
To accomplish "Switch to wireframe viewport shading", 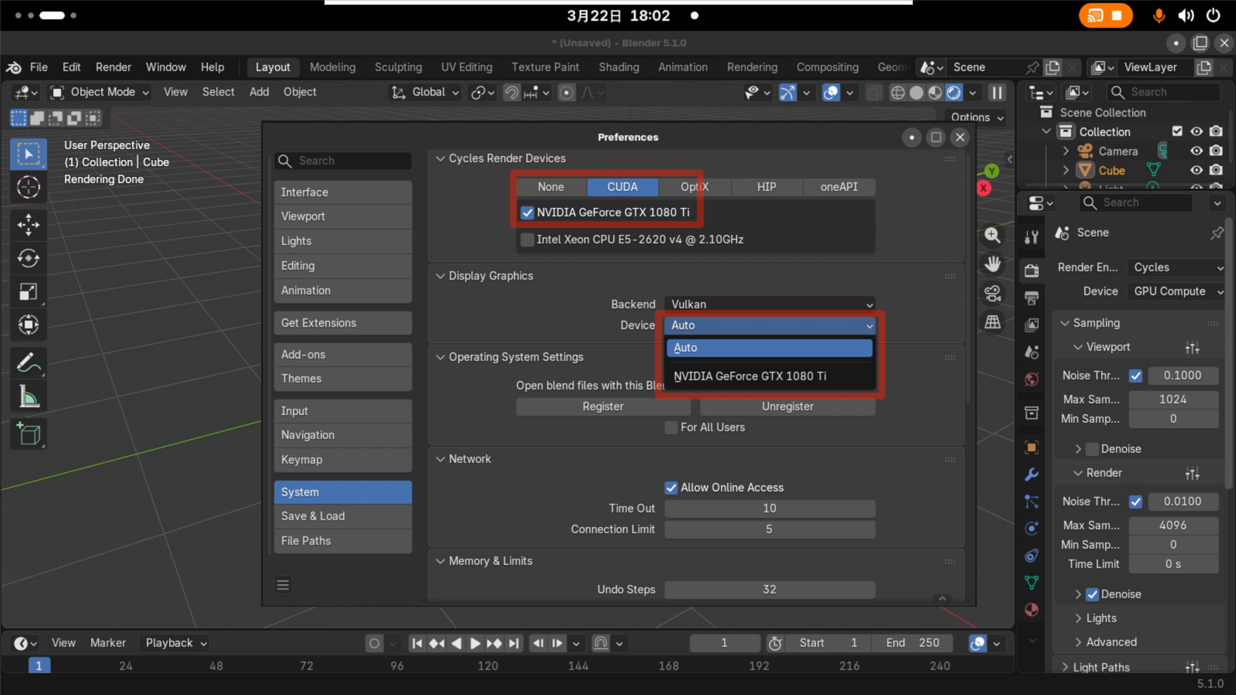I will click(x=897, y=92).
